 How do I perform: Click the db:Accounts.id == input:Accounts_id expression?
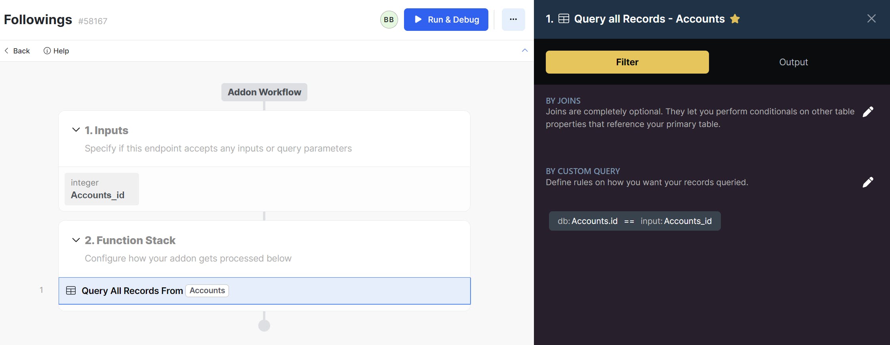635,221
